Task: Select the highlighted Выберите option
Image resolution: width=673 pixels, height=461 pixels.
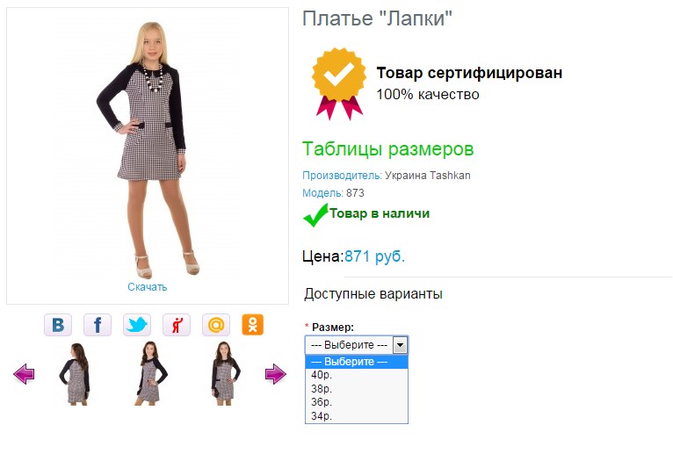Action: click(x=356, y=362)
